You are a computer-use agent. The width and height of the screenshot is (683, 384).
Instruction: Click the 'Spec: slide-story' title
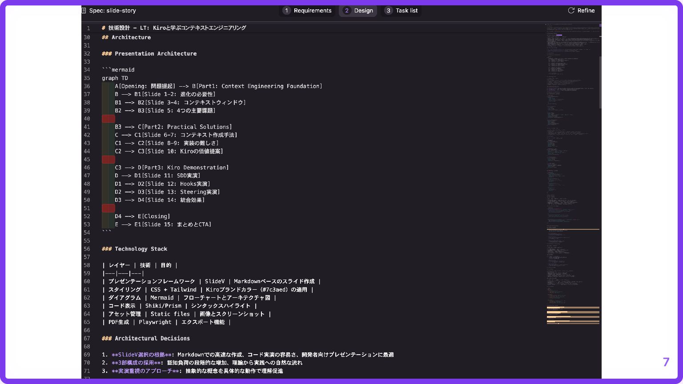click(112, 11)
